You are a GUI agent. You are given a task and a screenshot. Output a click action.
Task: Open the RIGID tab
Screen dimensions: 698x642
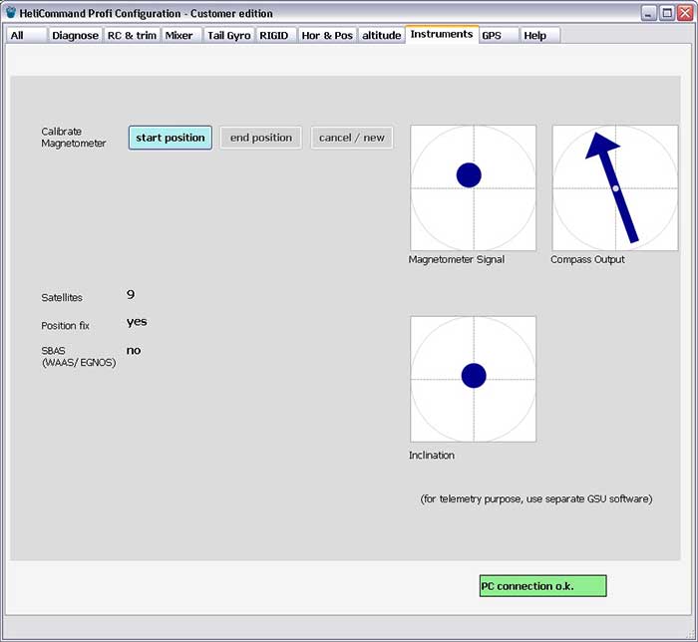pyautogui.click(x=276, y=35)
